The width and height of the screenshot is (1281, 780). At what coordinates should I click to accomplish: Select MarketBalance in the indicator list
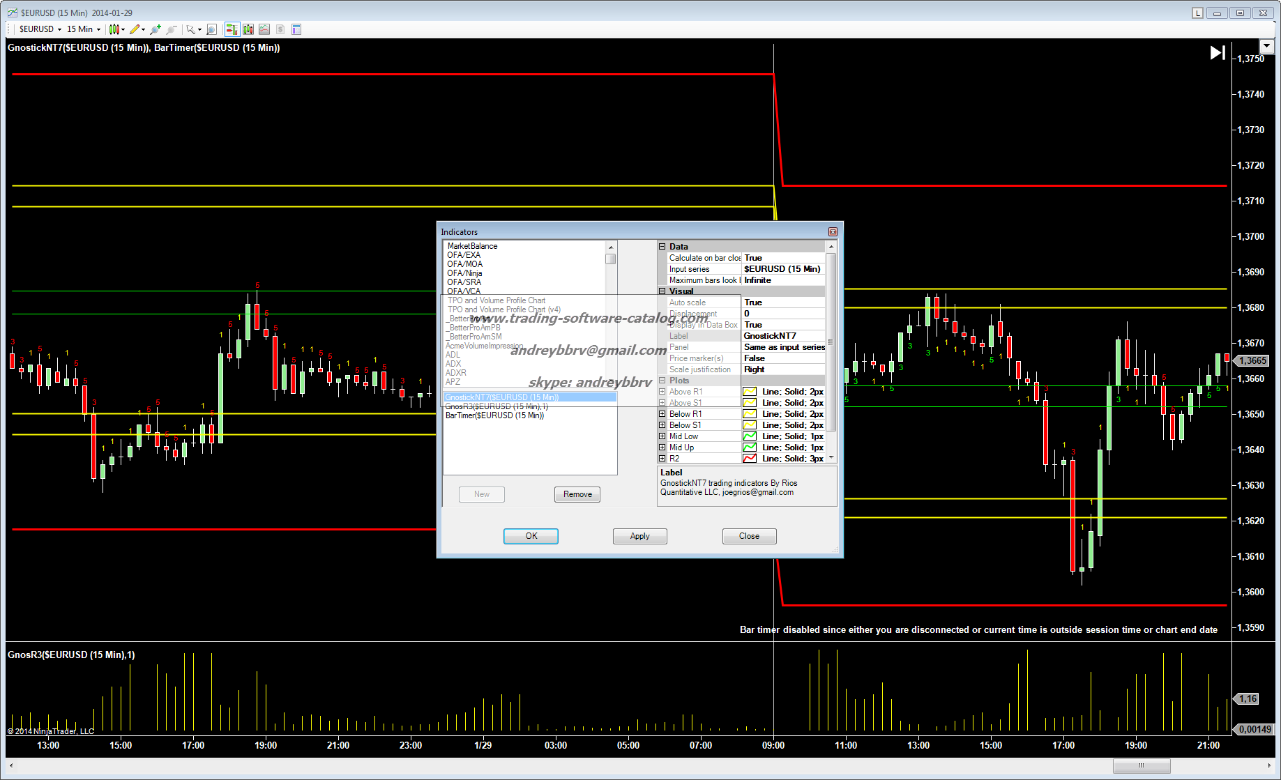(472, 246)
